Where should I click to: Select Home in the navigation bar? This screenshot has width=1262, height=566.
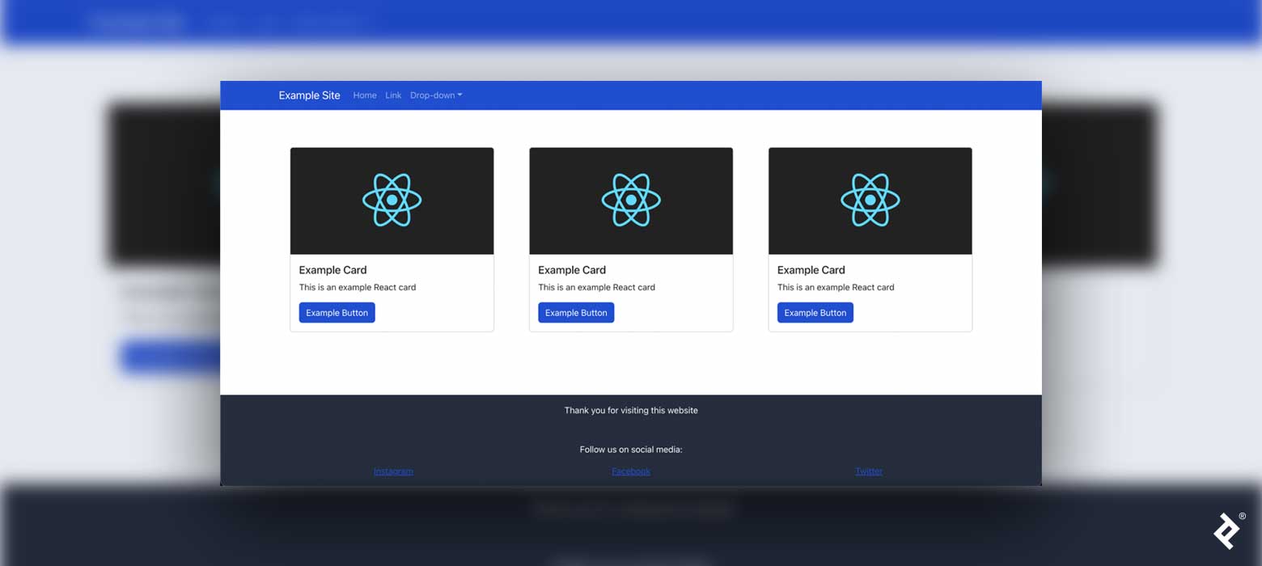[x=364, y=95]
